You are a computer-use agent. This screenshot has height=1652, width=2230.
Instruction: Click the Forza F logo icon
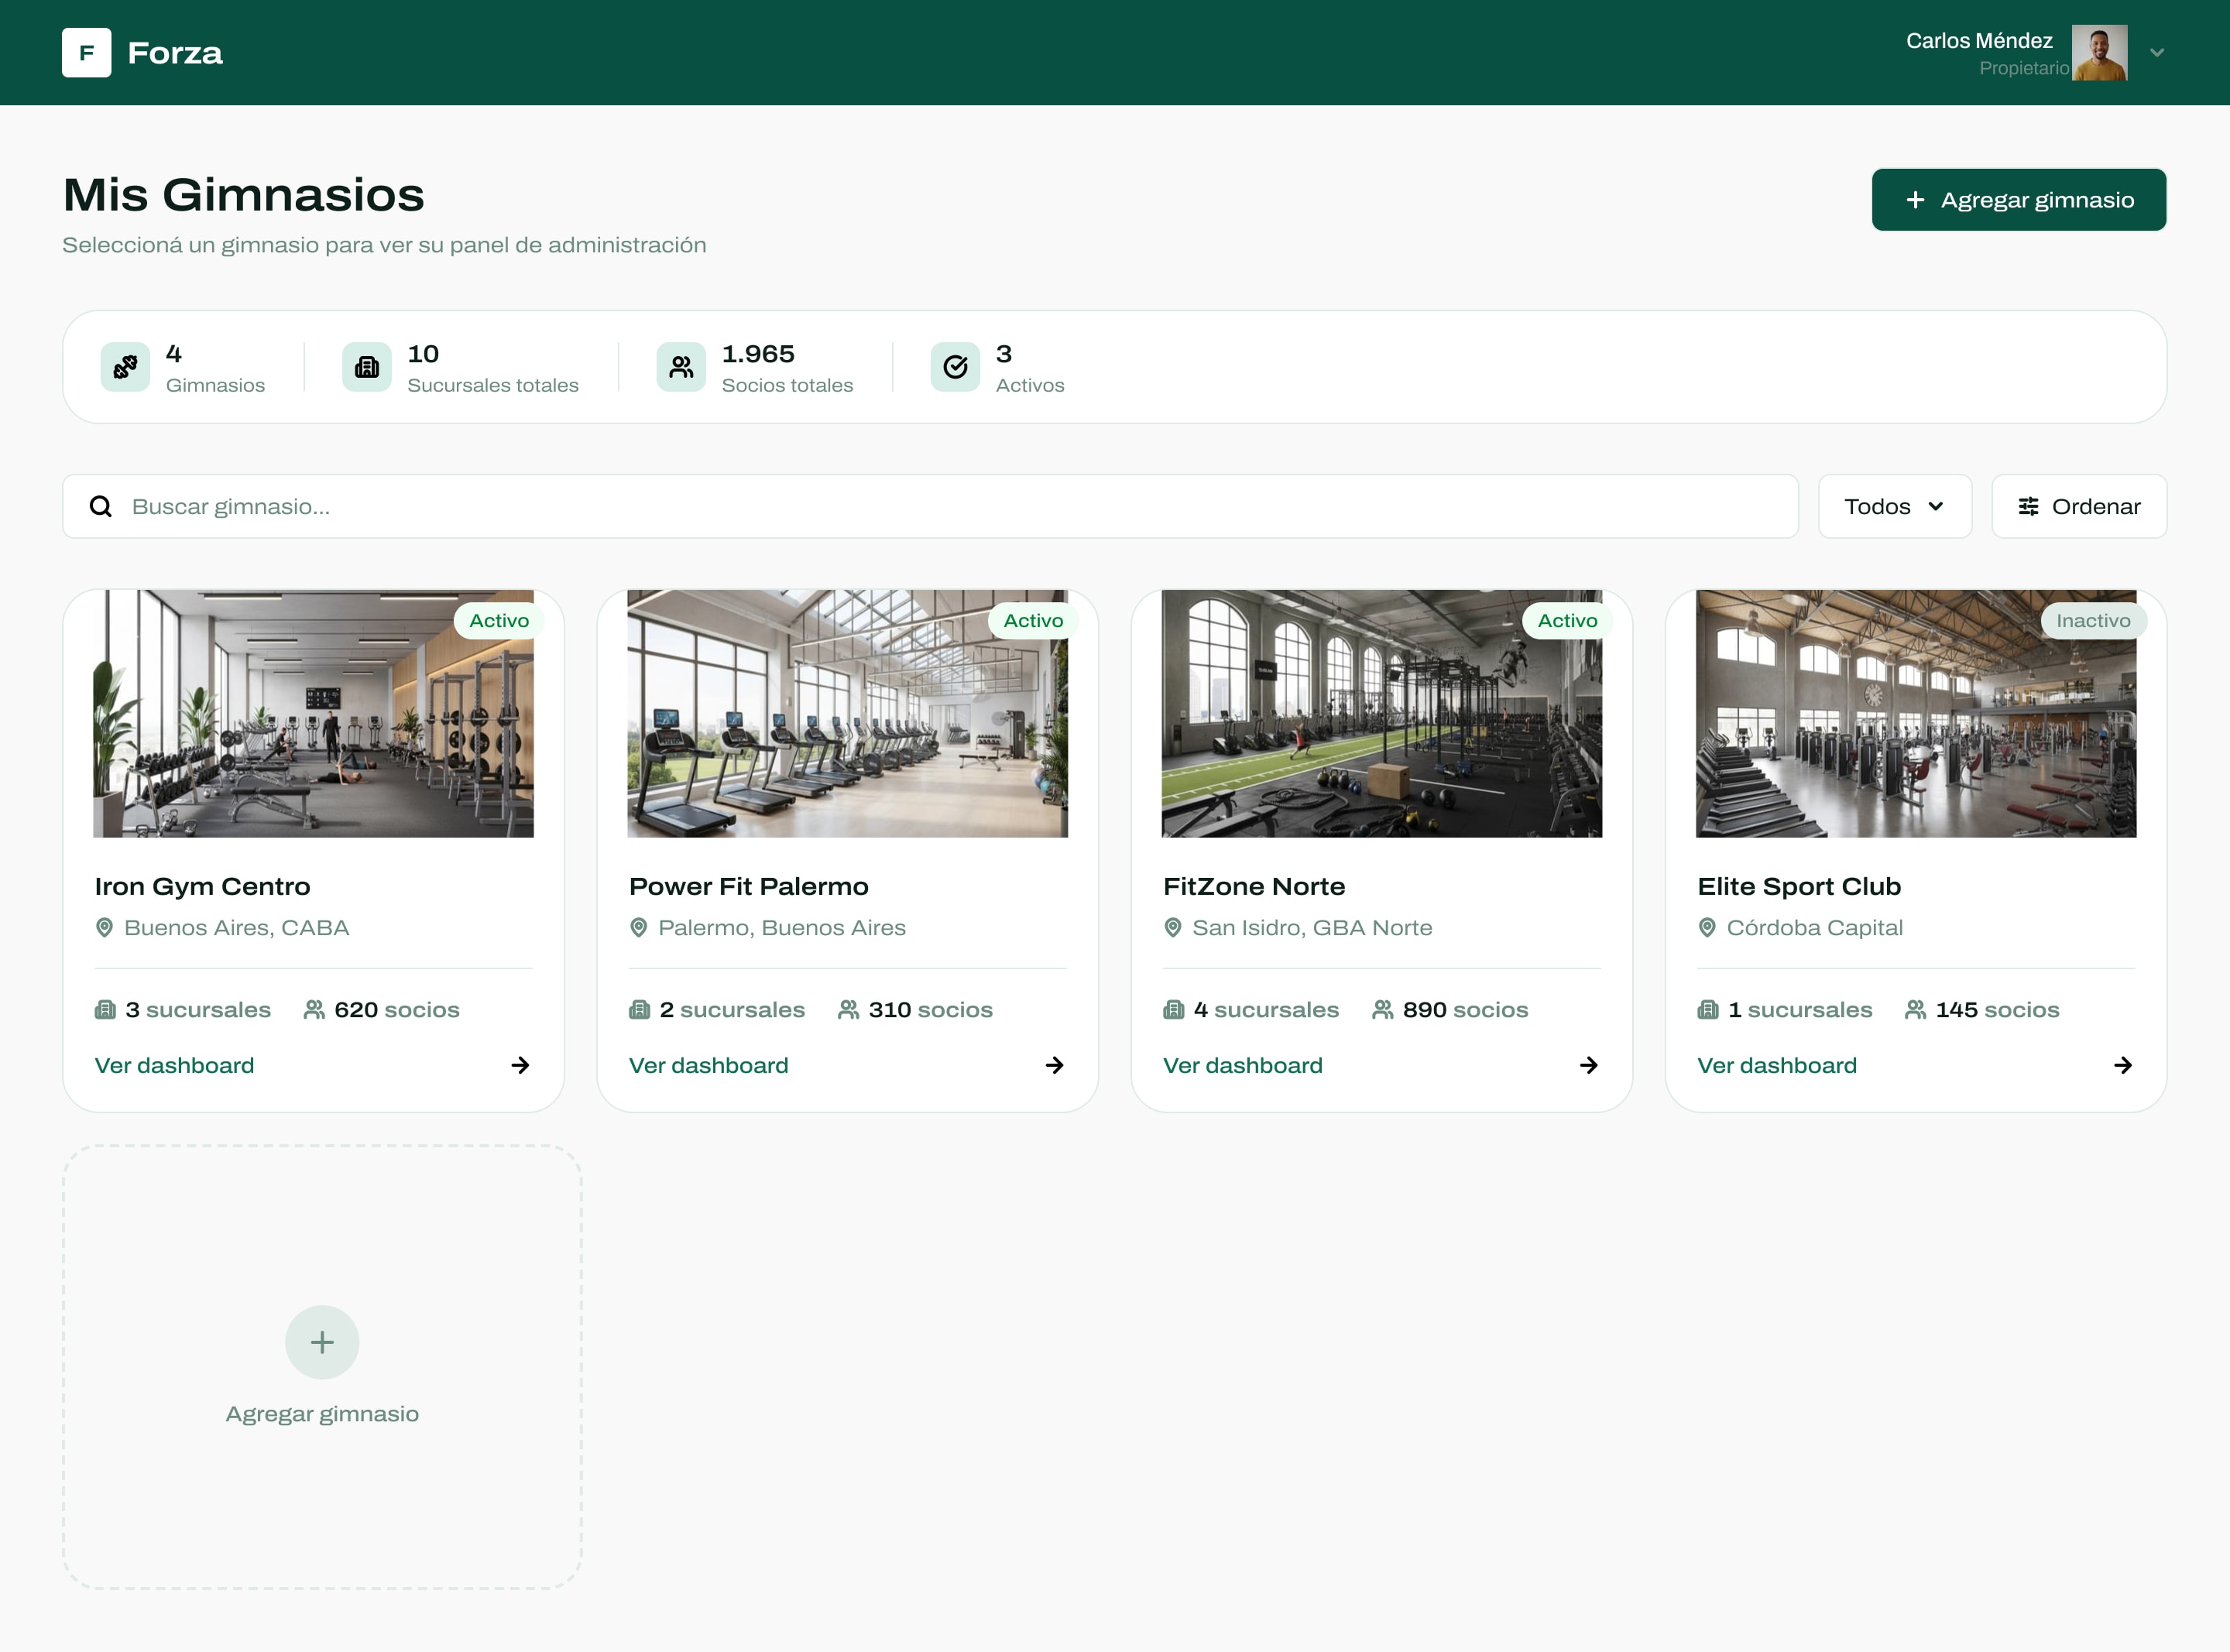click(x=86, y=52)
